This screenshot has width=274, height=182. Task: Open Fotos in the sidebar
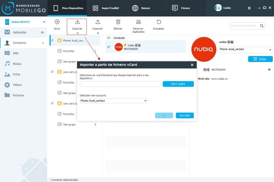pos(24,74)
